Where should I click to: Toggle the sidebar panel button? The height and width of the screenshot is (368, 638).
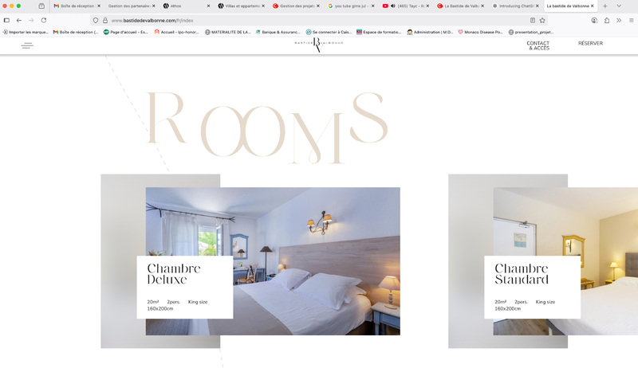(x=6, y=20)
